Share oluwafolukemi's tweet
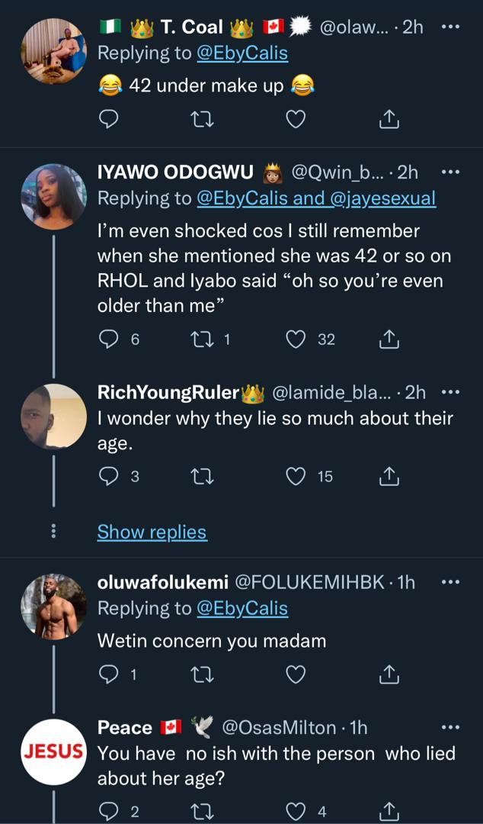 pyautogui.click(x=389, y=674)
